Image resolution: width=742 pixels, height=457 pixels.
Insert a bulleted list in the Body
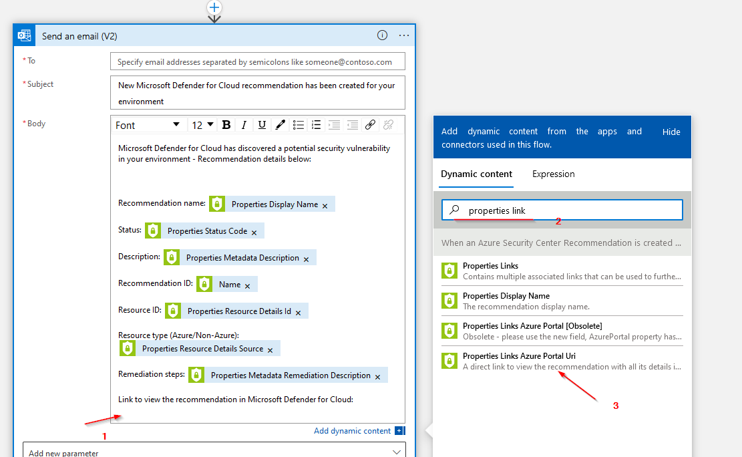[x=298, y=125]
